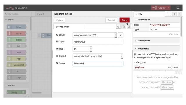The height and width of the screenshot is (105, 186).
Task: Click the canvas horizontal scrollbar
Action: coord(37,93)
